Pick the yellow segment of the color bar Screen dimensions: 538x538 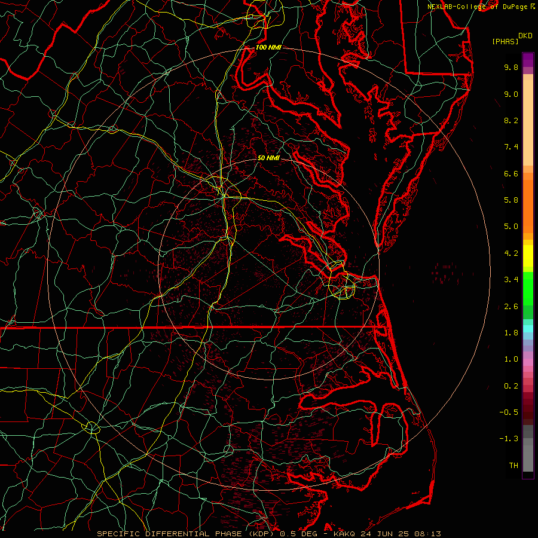pos(528,256)
